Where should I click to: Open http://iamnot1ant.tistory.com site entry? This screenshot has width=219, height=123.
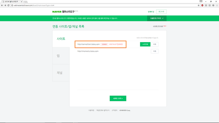[88, 44]
